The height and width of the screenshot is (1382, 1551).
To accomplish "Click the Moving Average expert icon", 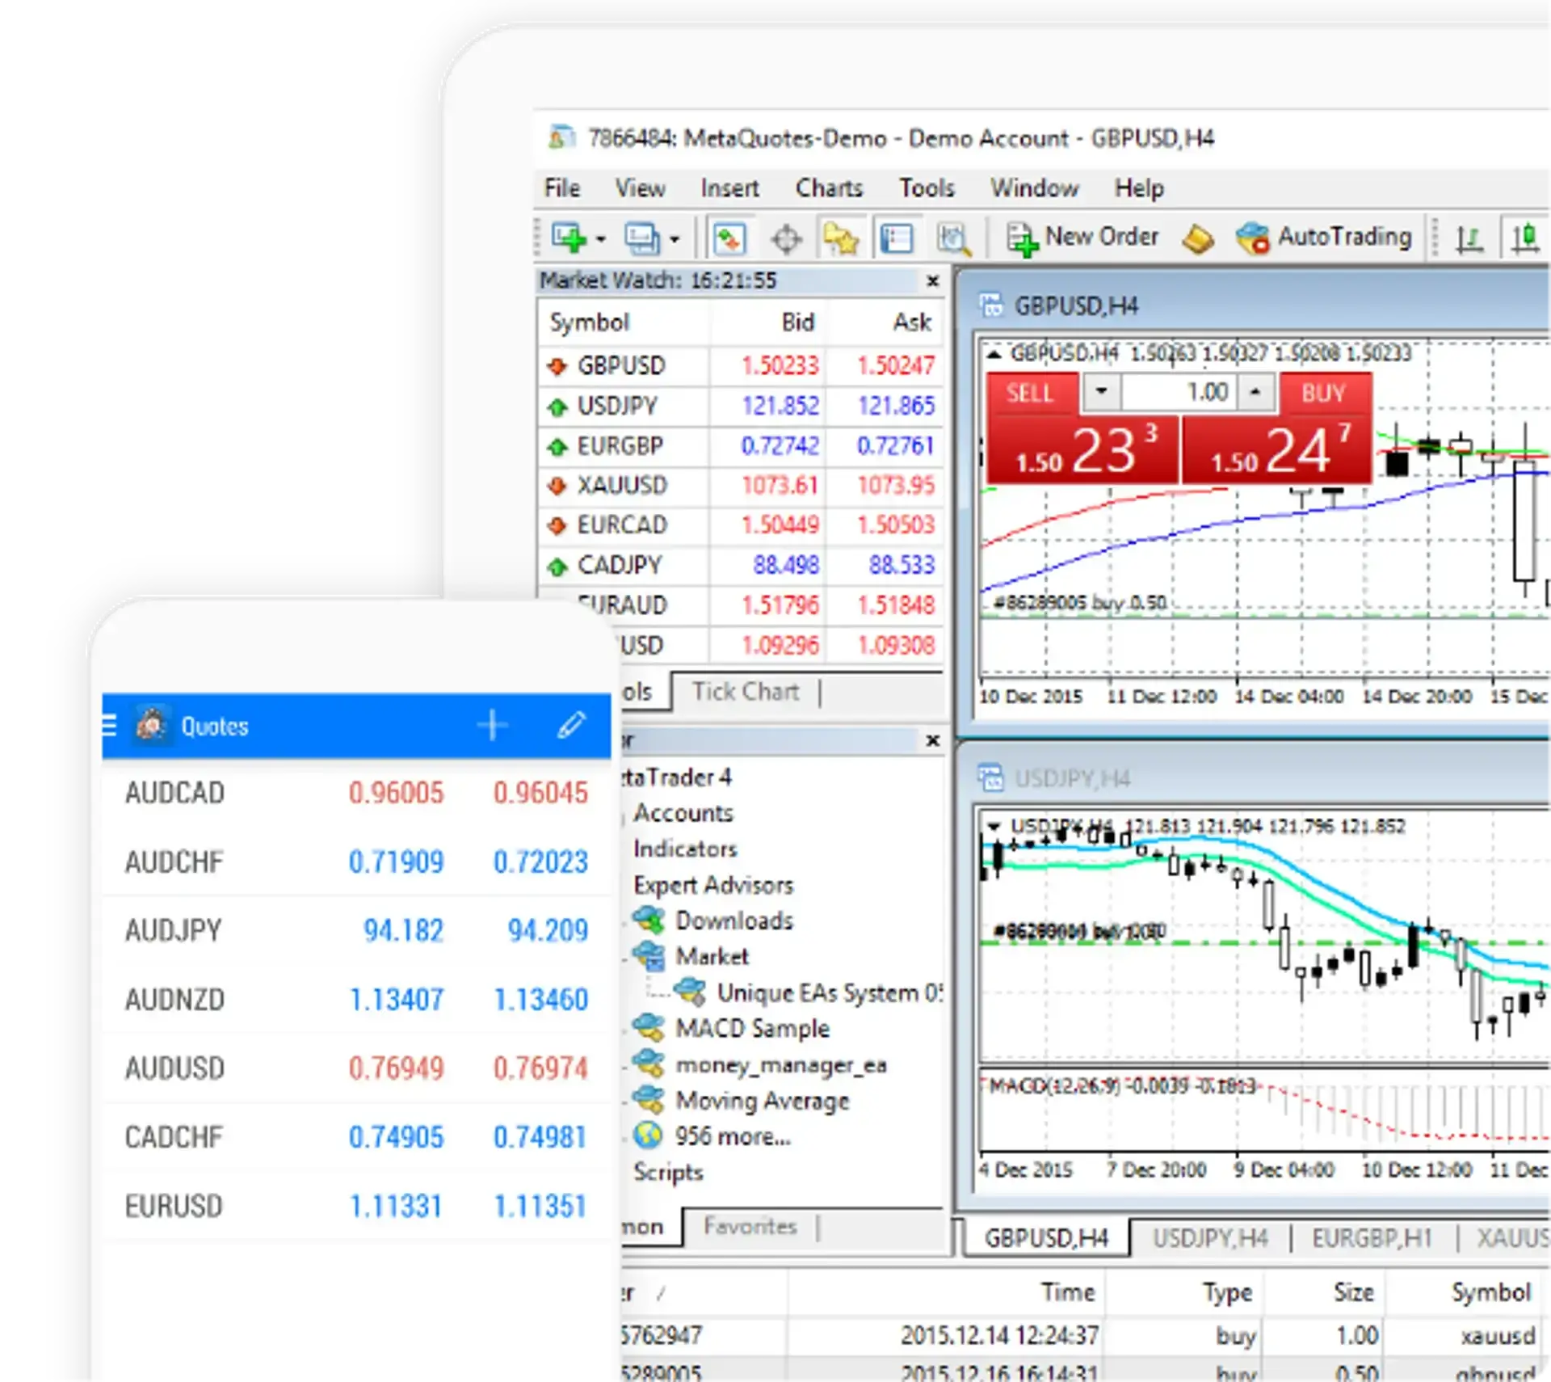I will pyautogui.click(x=648, y=1100).
